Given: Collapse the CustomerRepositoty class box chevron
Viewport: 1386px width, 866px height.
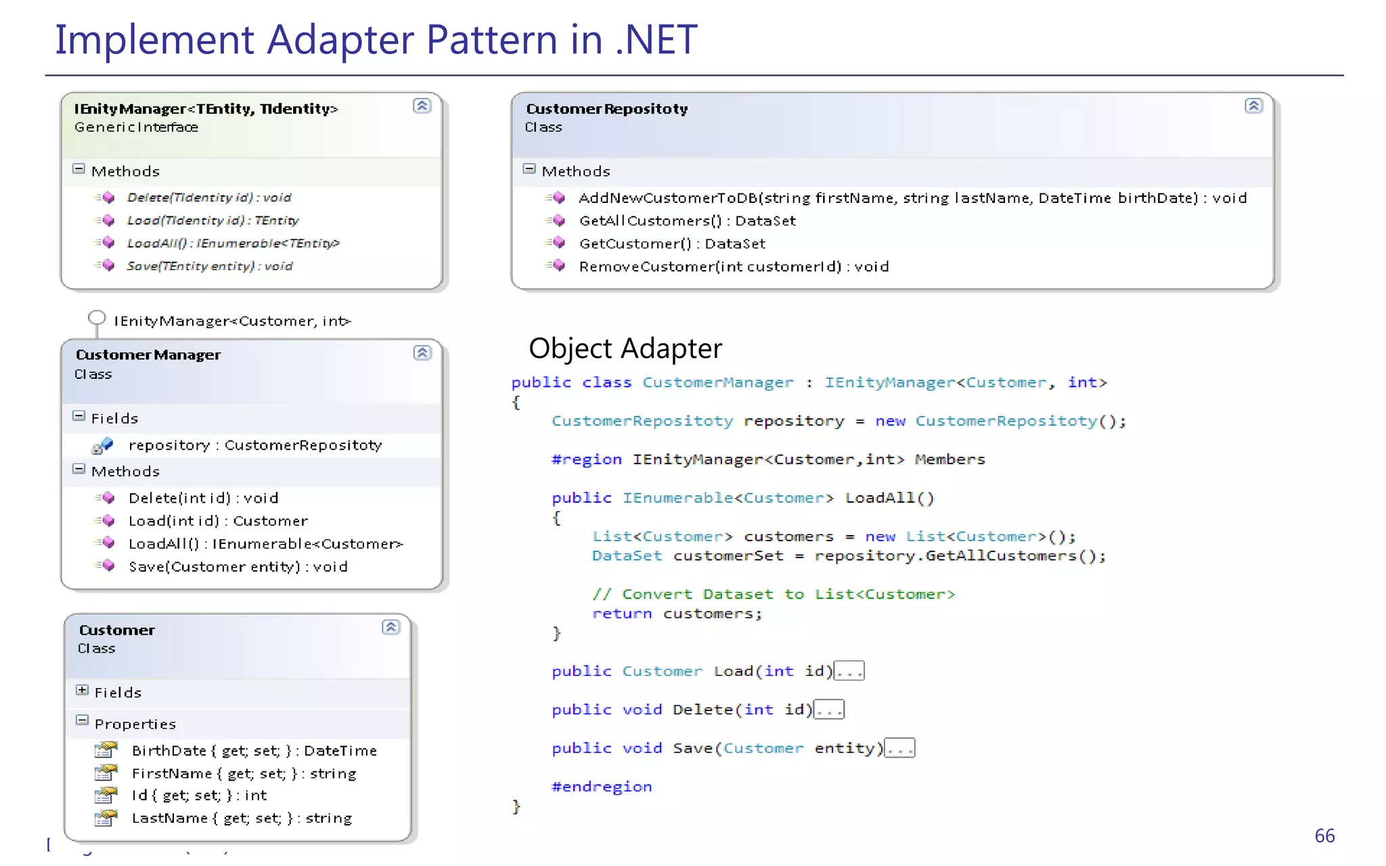Looking at the screenshot, I should tap(1253, 106).
